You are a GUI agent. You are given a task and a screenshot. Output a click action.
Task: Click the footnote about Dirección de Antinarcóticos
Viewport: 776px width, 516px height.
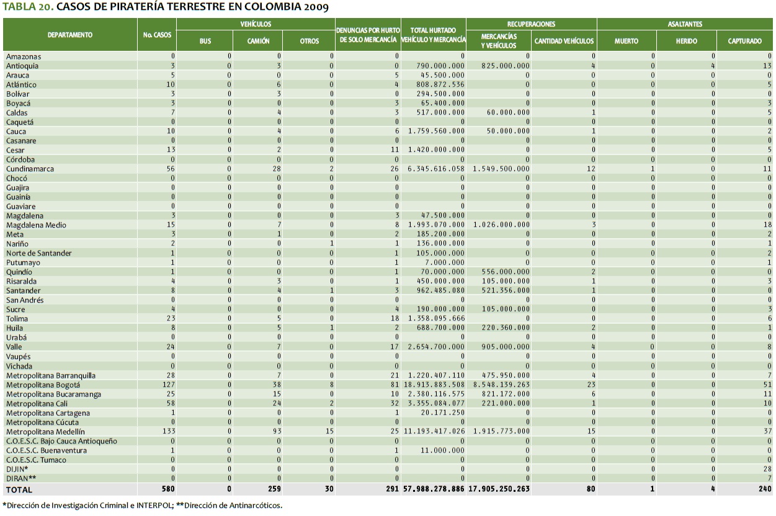[228, 505]
